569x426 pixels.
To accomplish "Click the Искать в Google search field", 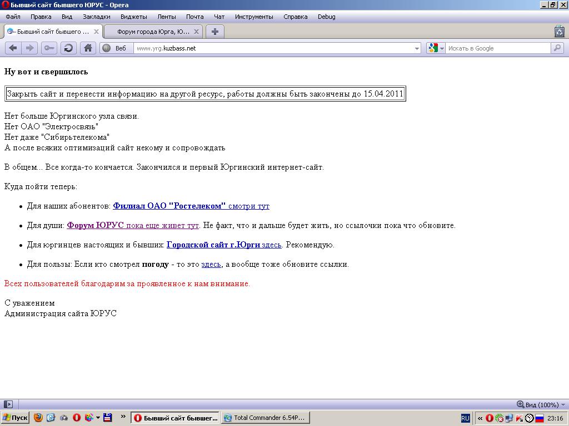I will (497, 48).
